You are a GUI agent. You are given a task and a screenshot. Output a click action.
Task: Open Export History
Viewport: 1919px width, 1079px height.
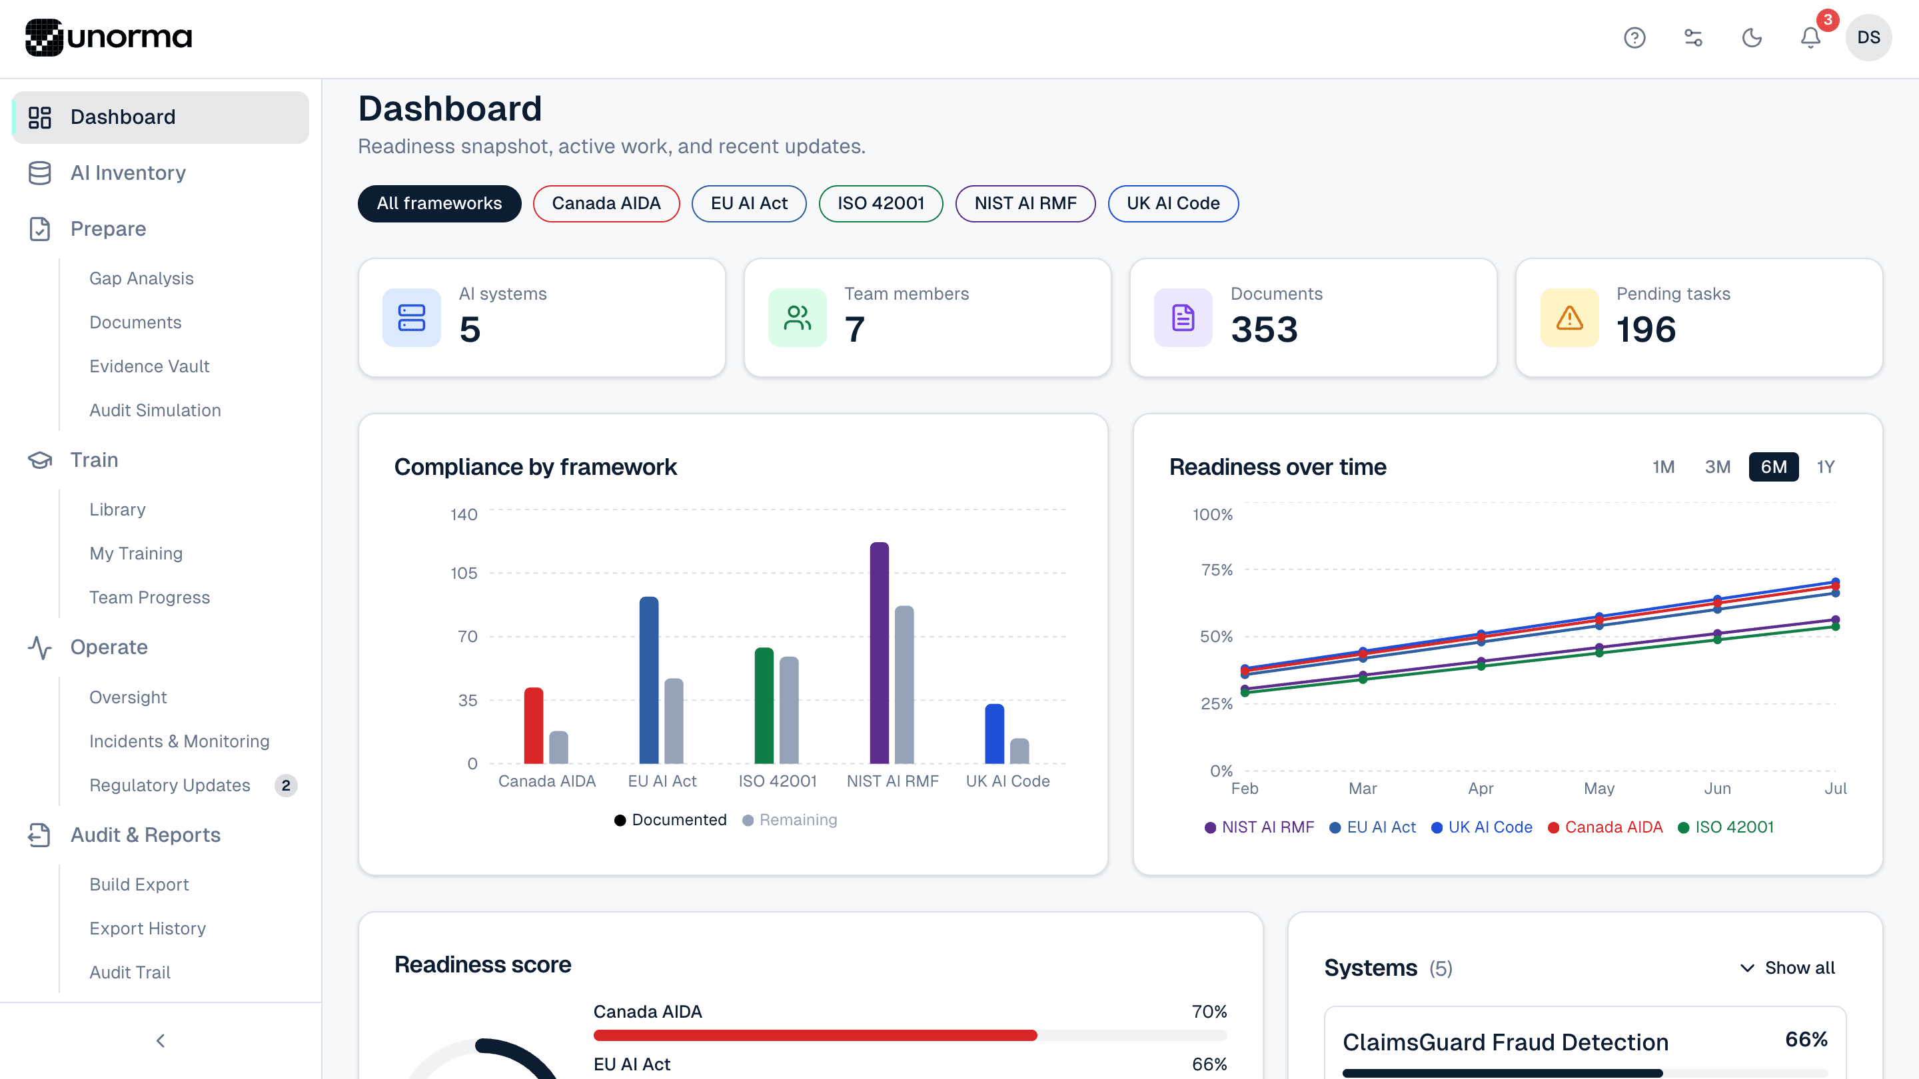147,928
